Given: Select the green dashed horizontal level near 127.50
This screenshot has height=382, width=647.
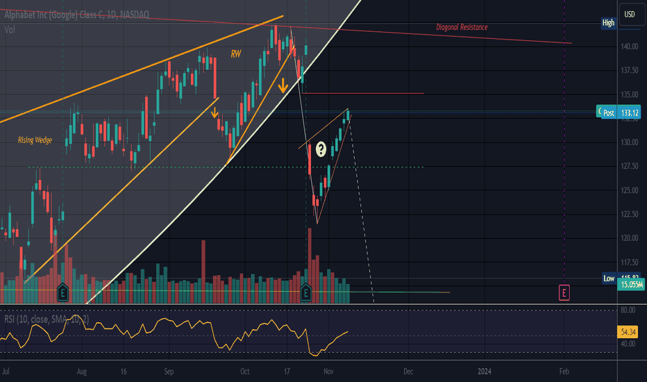Looking at the screenshot, I should click(x=226, y=167).
